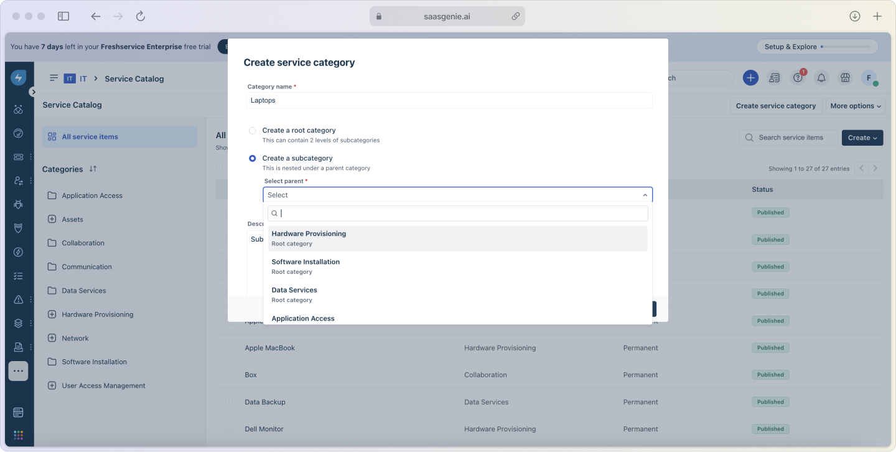The image size is (896, 452).
Task: Collapse the 'Select parent' dropdown
Action: point(645,194)
